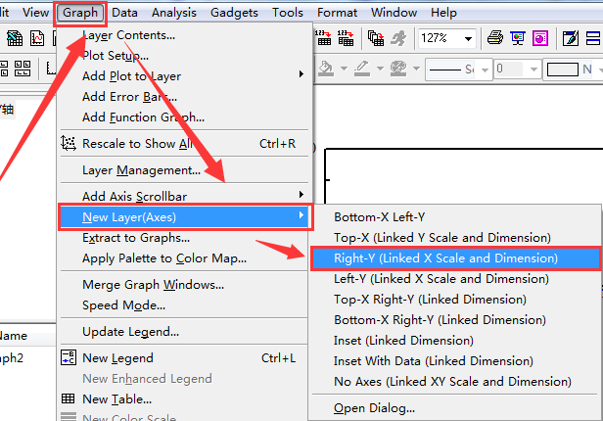Open the line style dropdown
Viewport: 603px width, 421px height.
(483, 70)
